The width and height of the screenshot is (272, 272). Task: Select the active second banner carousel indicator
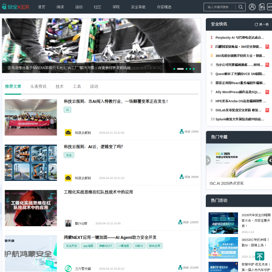pyautogui.click(x=180, y=69)
